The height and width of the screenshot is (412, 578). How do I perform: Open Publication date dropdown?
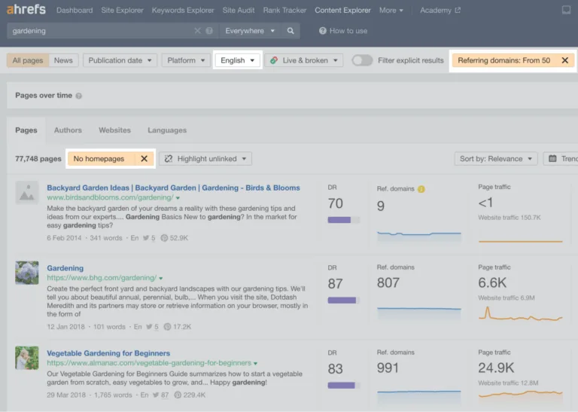click(120, 60)
